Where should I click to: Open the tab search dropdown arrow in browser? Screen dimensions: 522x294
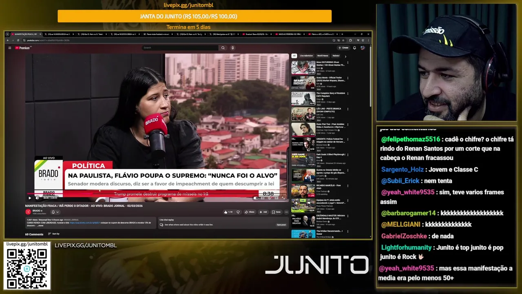coord(7,34)
